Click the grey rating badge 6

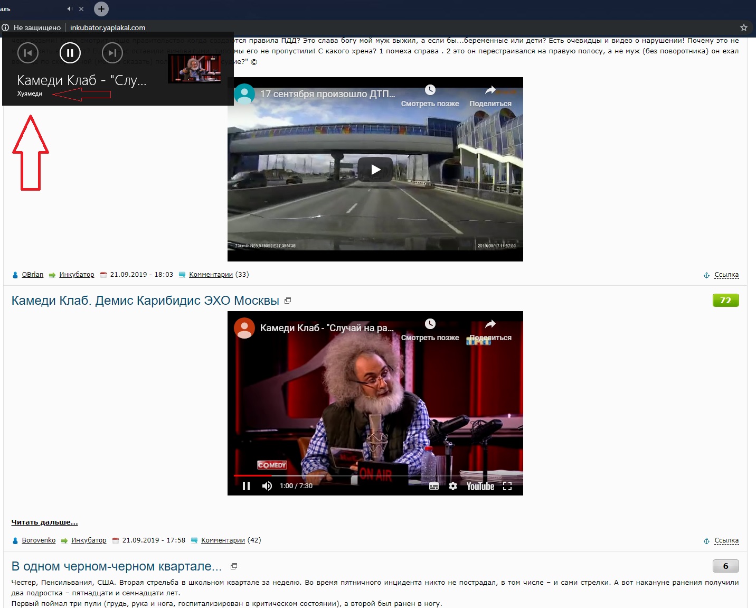point(726,566)
